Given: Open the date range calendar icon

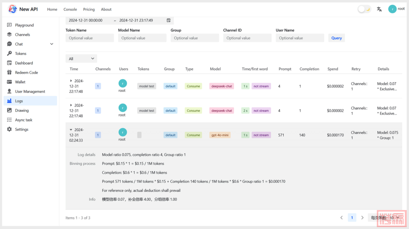Looking at the screenshot, I should click(x=169, y=20).
